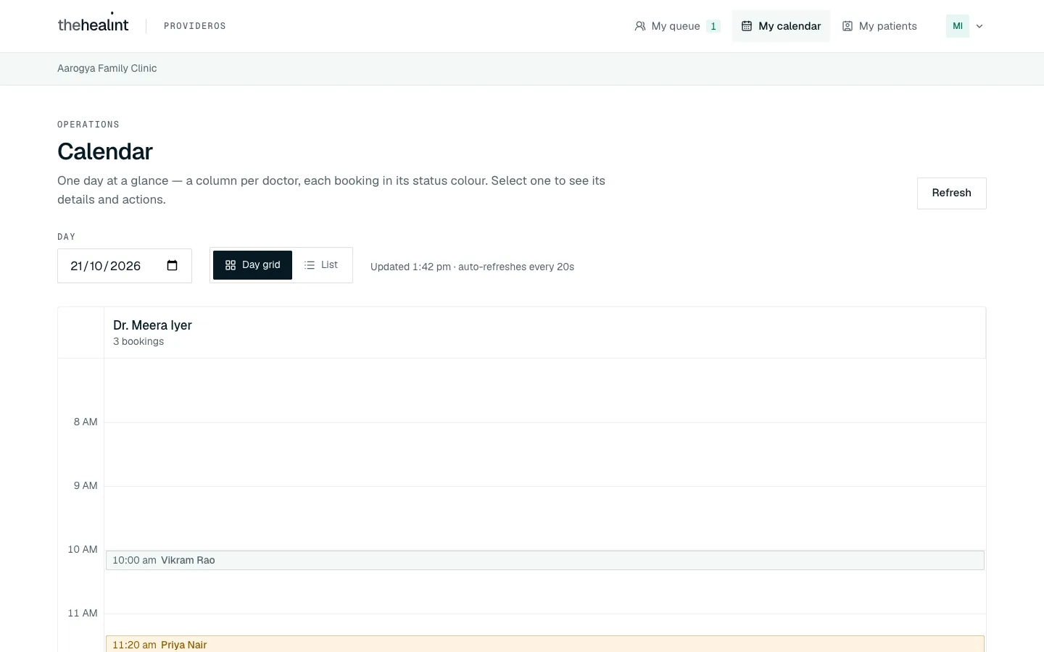Screen dimensions: 1044x652
Task: Click the MI user avatar
Action: (958, 26)
